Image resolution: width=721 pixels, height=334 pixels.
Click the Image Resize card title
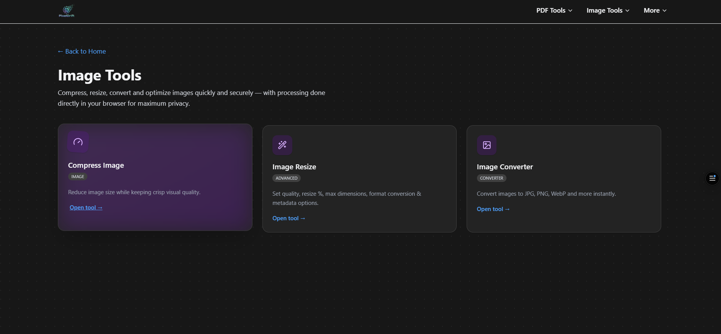click(x=294, y=167)
